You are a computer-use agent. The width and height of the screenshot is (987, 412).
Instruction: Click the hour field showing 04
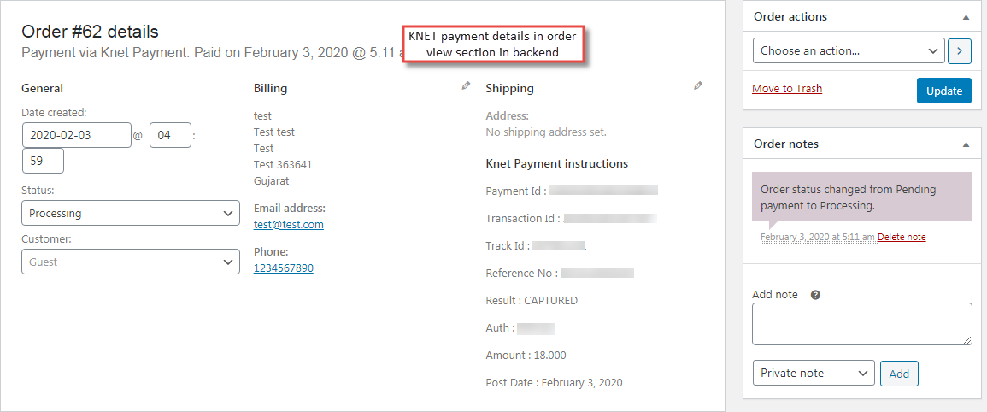point(170,135)
